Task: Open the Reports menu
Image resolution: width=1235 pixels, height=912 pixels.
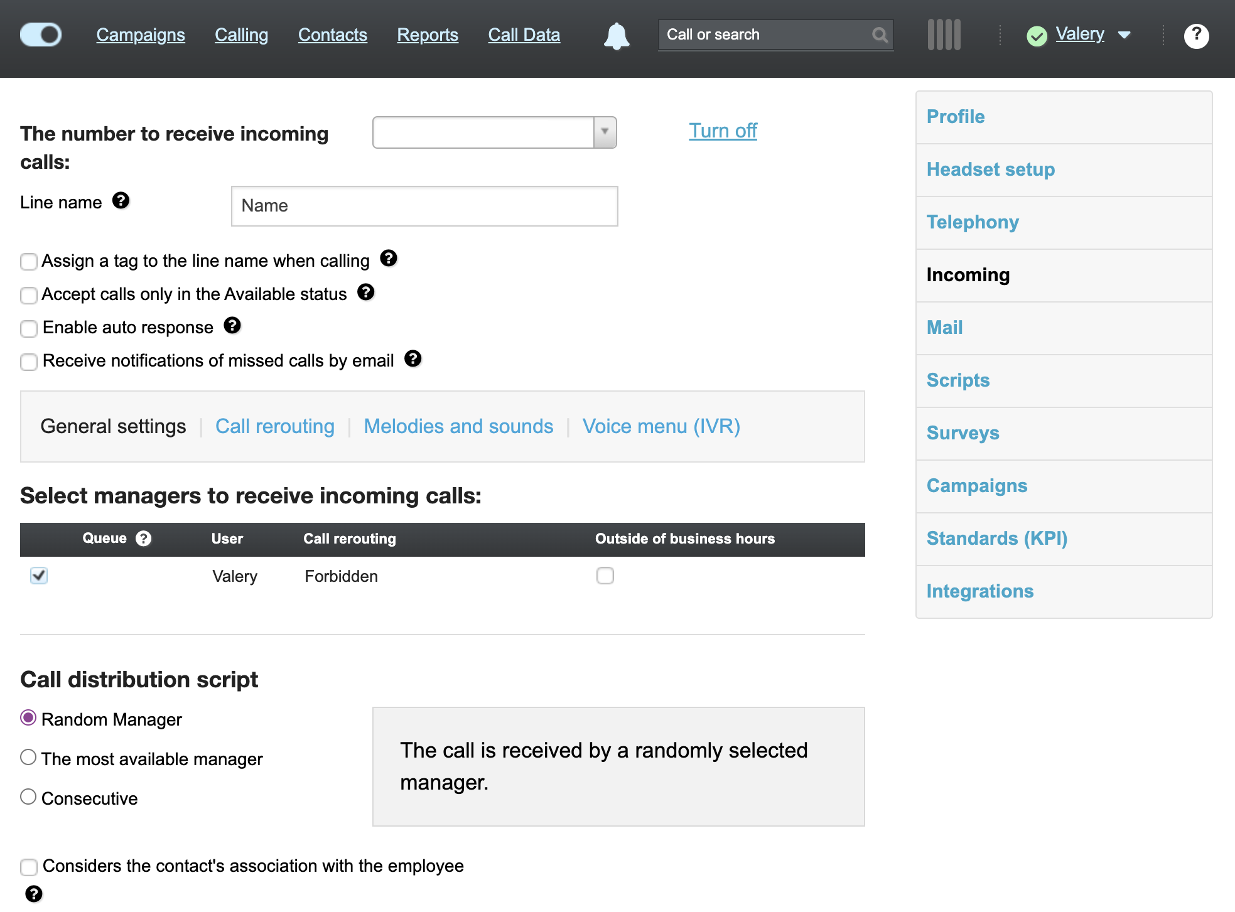Action: [x=428, y=35]
